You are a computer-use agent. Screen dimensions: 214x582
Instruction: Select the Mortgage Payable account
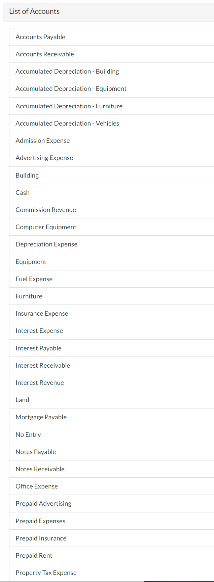coord(41,417)
